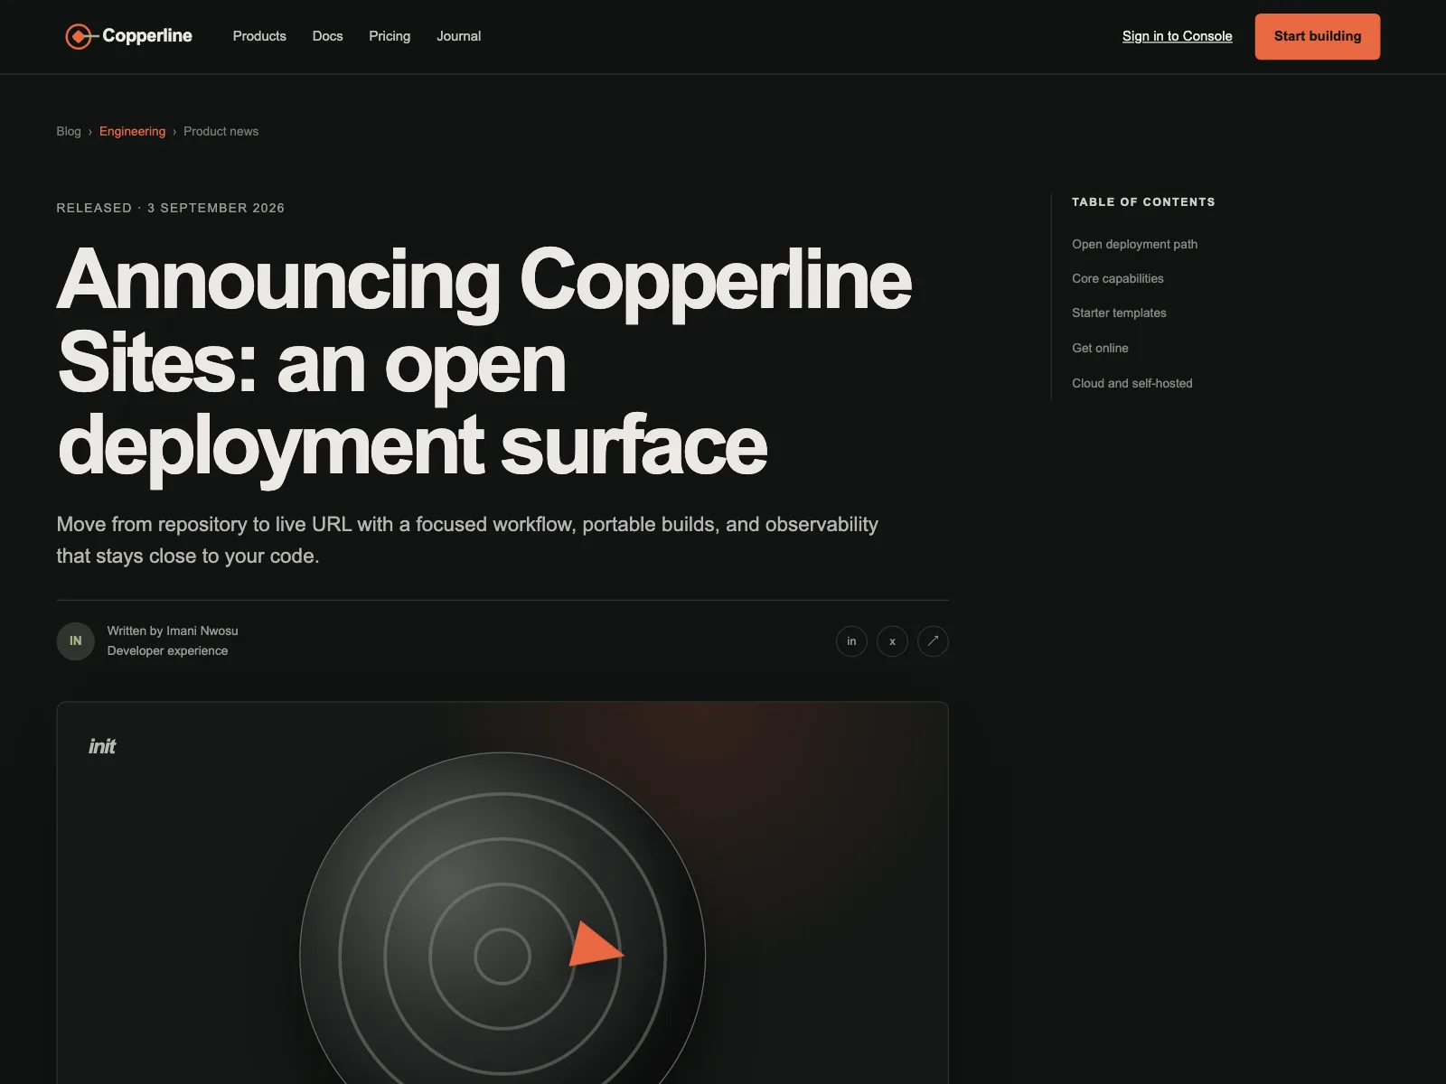Click the orange triangle pointer in illustration
This screenshot has height=1084, width=1446.
pyautogui.click(x=595, y=945)
